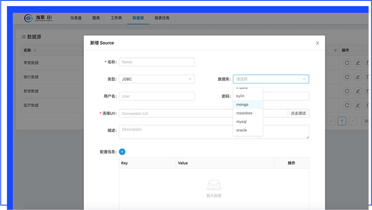
Task: Edit the 银行数据 row
Action: coord(358,77)
